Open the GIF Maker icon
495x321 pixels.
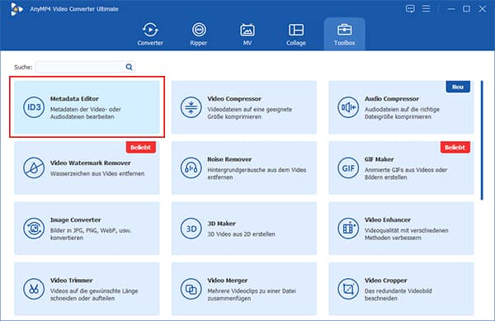348,168
